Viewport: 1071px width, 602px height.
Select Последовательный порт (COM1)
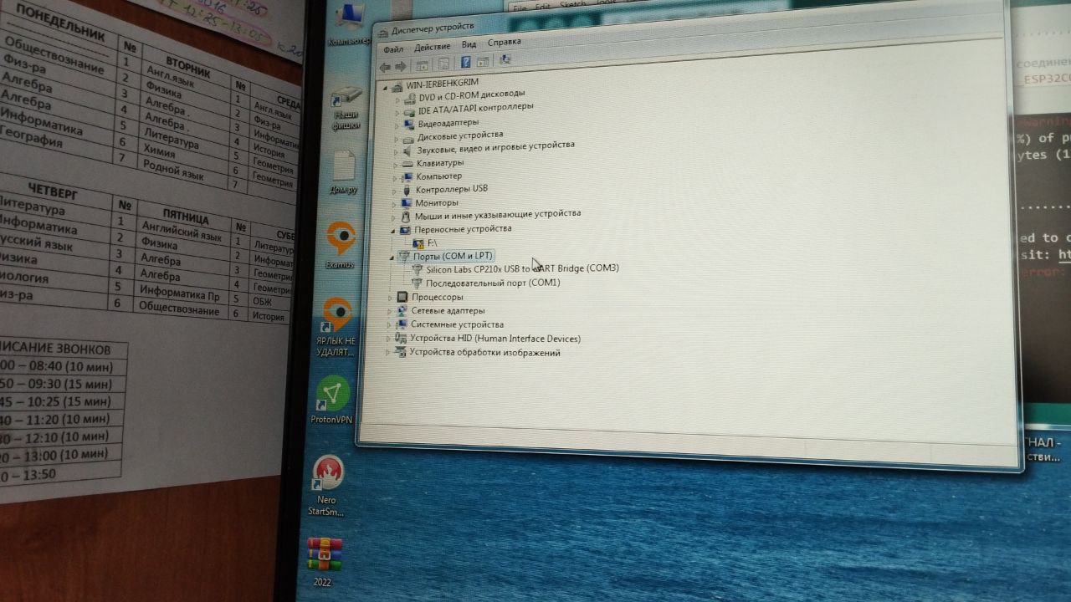(493, 283)
